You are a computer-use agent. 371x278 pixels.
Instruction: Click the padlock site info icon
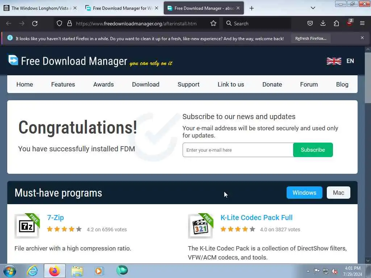coord(69,23)
